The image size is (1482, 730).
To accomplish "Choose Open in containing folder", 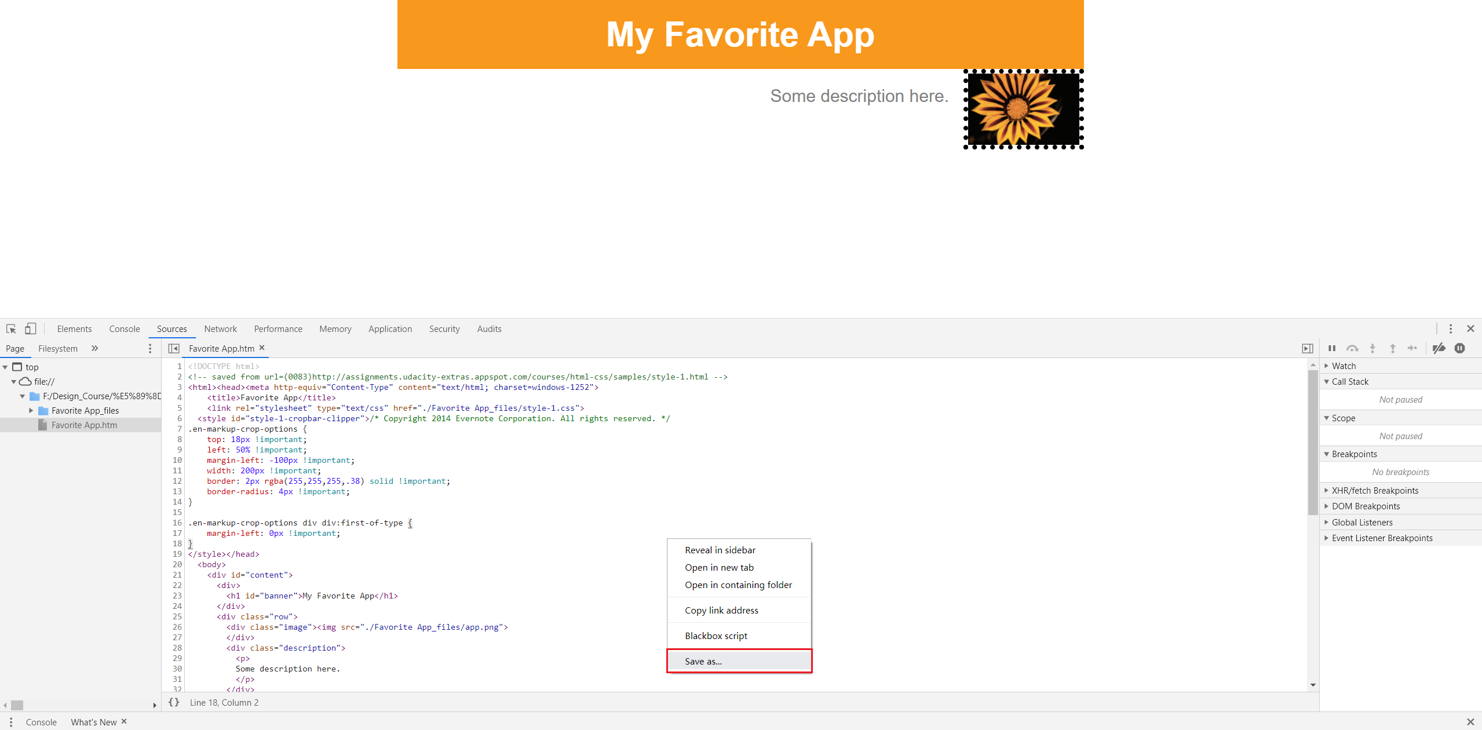I will tap(739, 585).
